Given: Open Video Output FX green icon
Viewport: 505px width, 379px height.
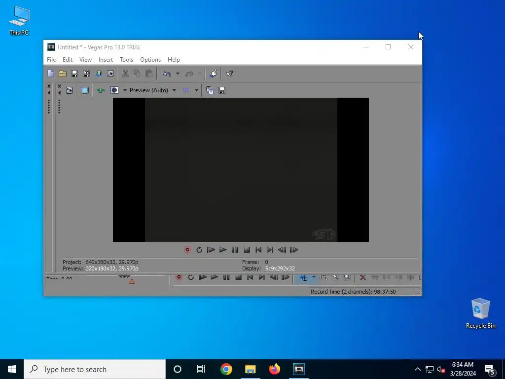Looking at the screenshot, I should pos(101,90).
